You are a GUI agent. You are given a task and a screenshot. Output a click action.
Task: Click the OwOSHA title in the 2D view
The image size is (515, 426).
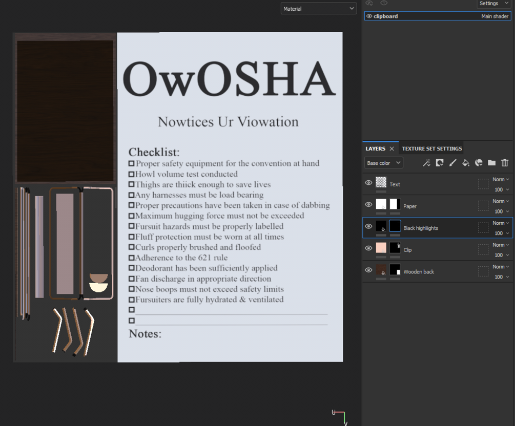tap(229, 79)
